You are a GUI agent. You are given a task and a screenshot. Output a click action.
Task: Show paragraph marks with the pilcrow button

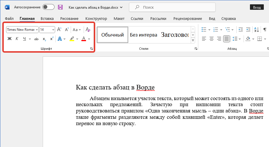(x=265, y=29)
